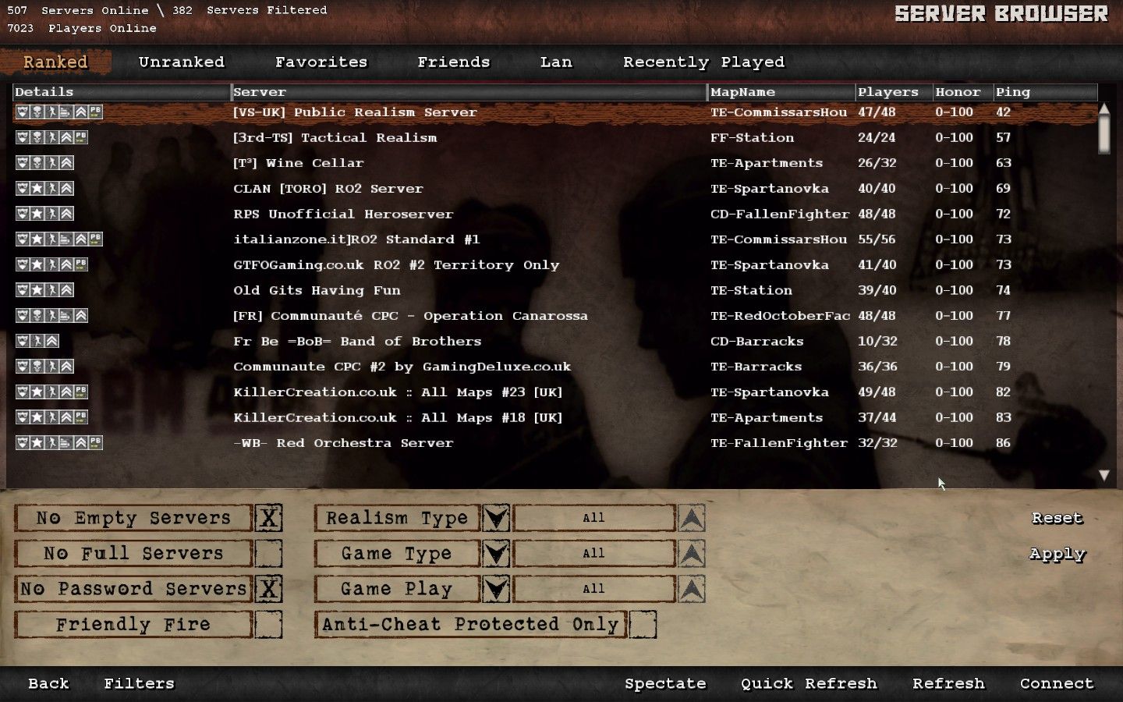Click the Game Play 'All' value field
1123x702 pixels.
(593, 589)
